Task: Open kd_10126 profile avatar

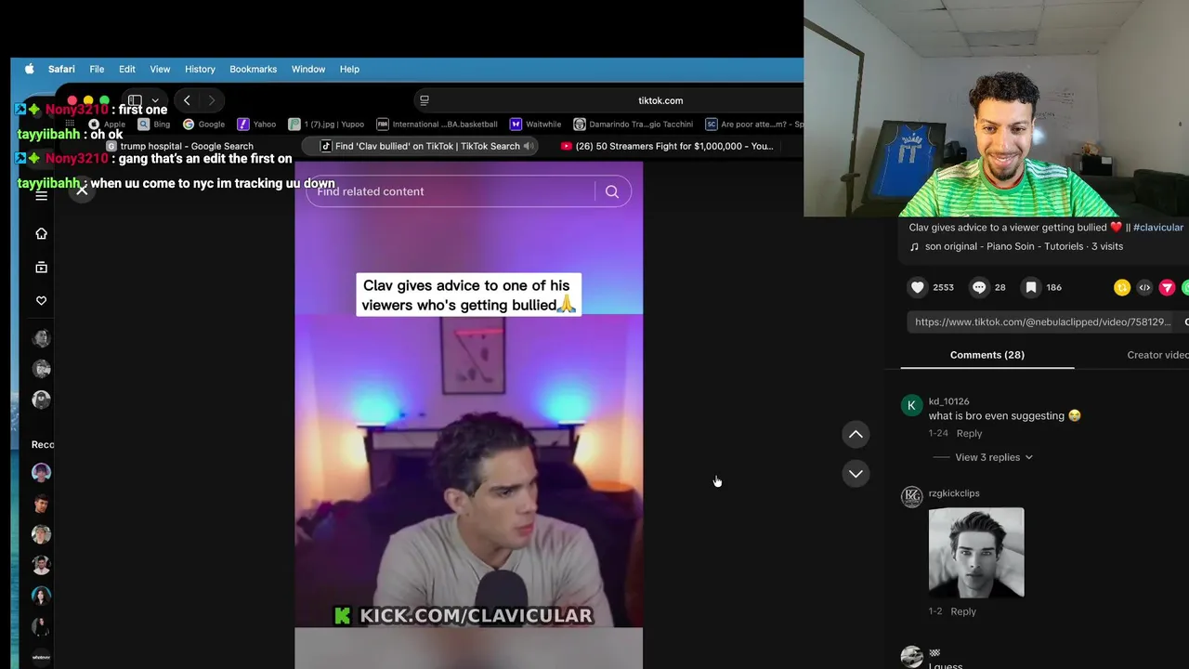Action: pyautogui.click(x=911, y=405)
